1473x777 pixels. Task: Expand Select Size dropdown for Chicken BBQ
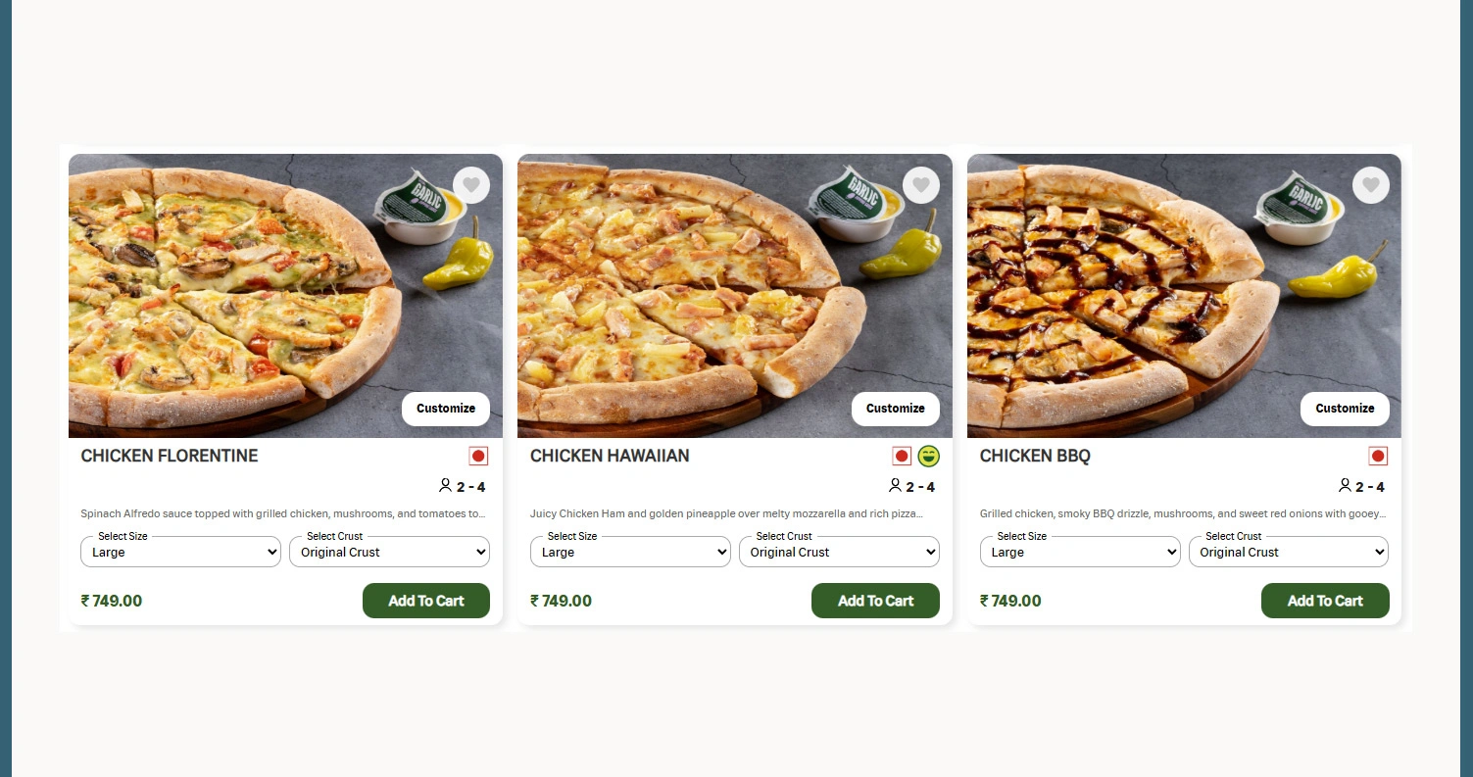coord(1080,552)
